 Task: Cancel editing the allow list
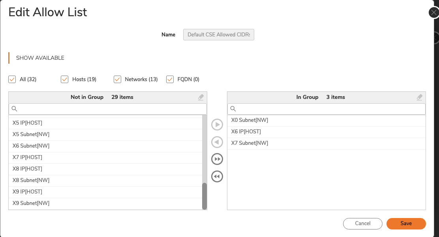pos(362,224)
